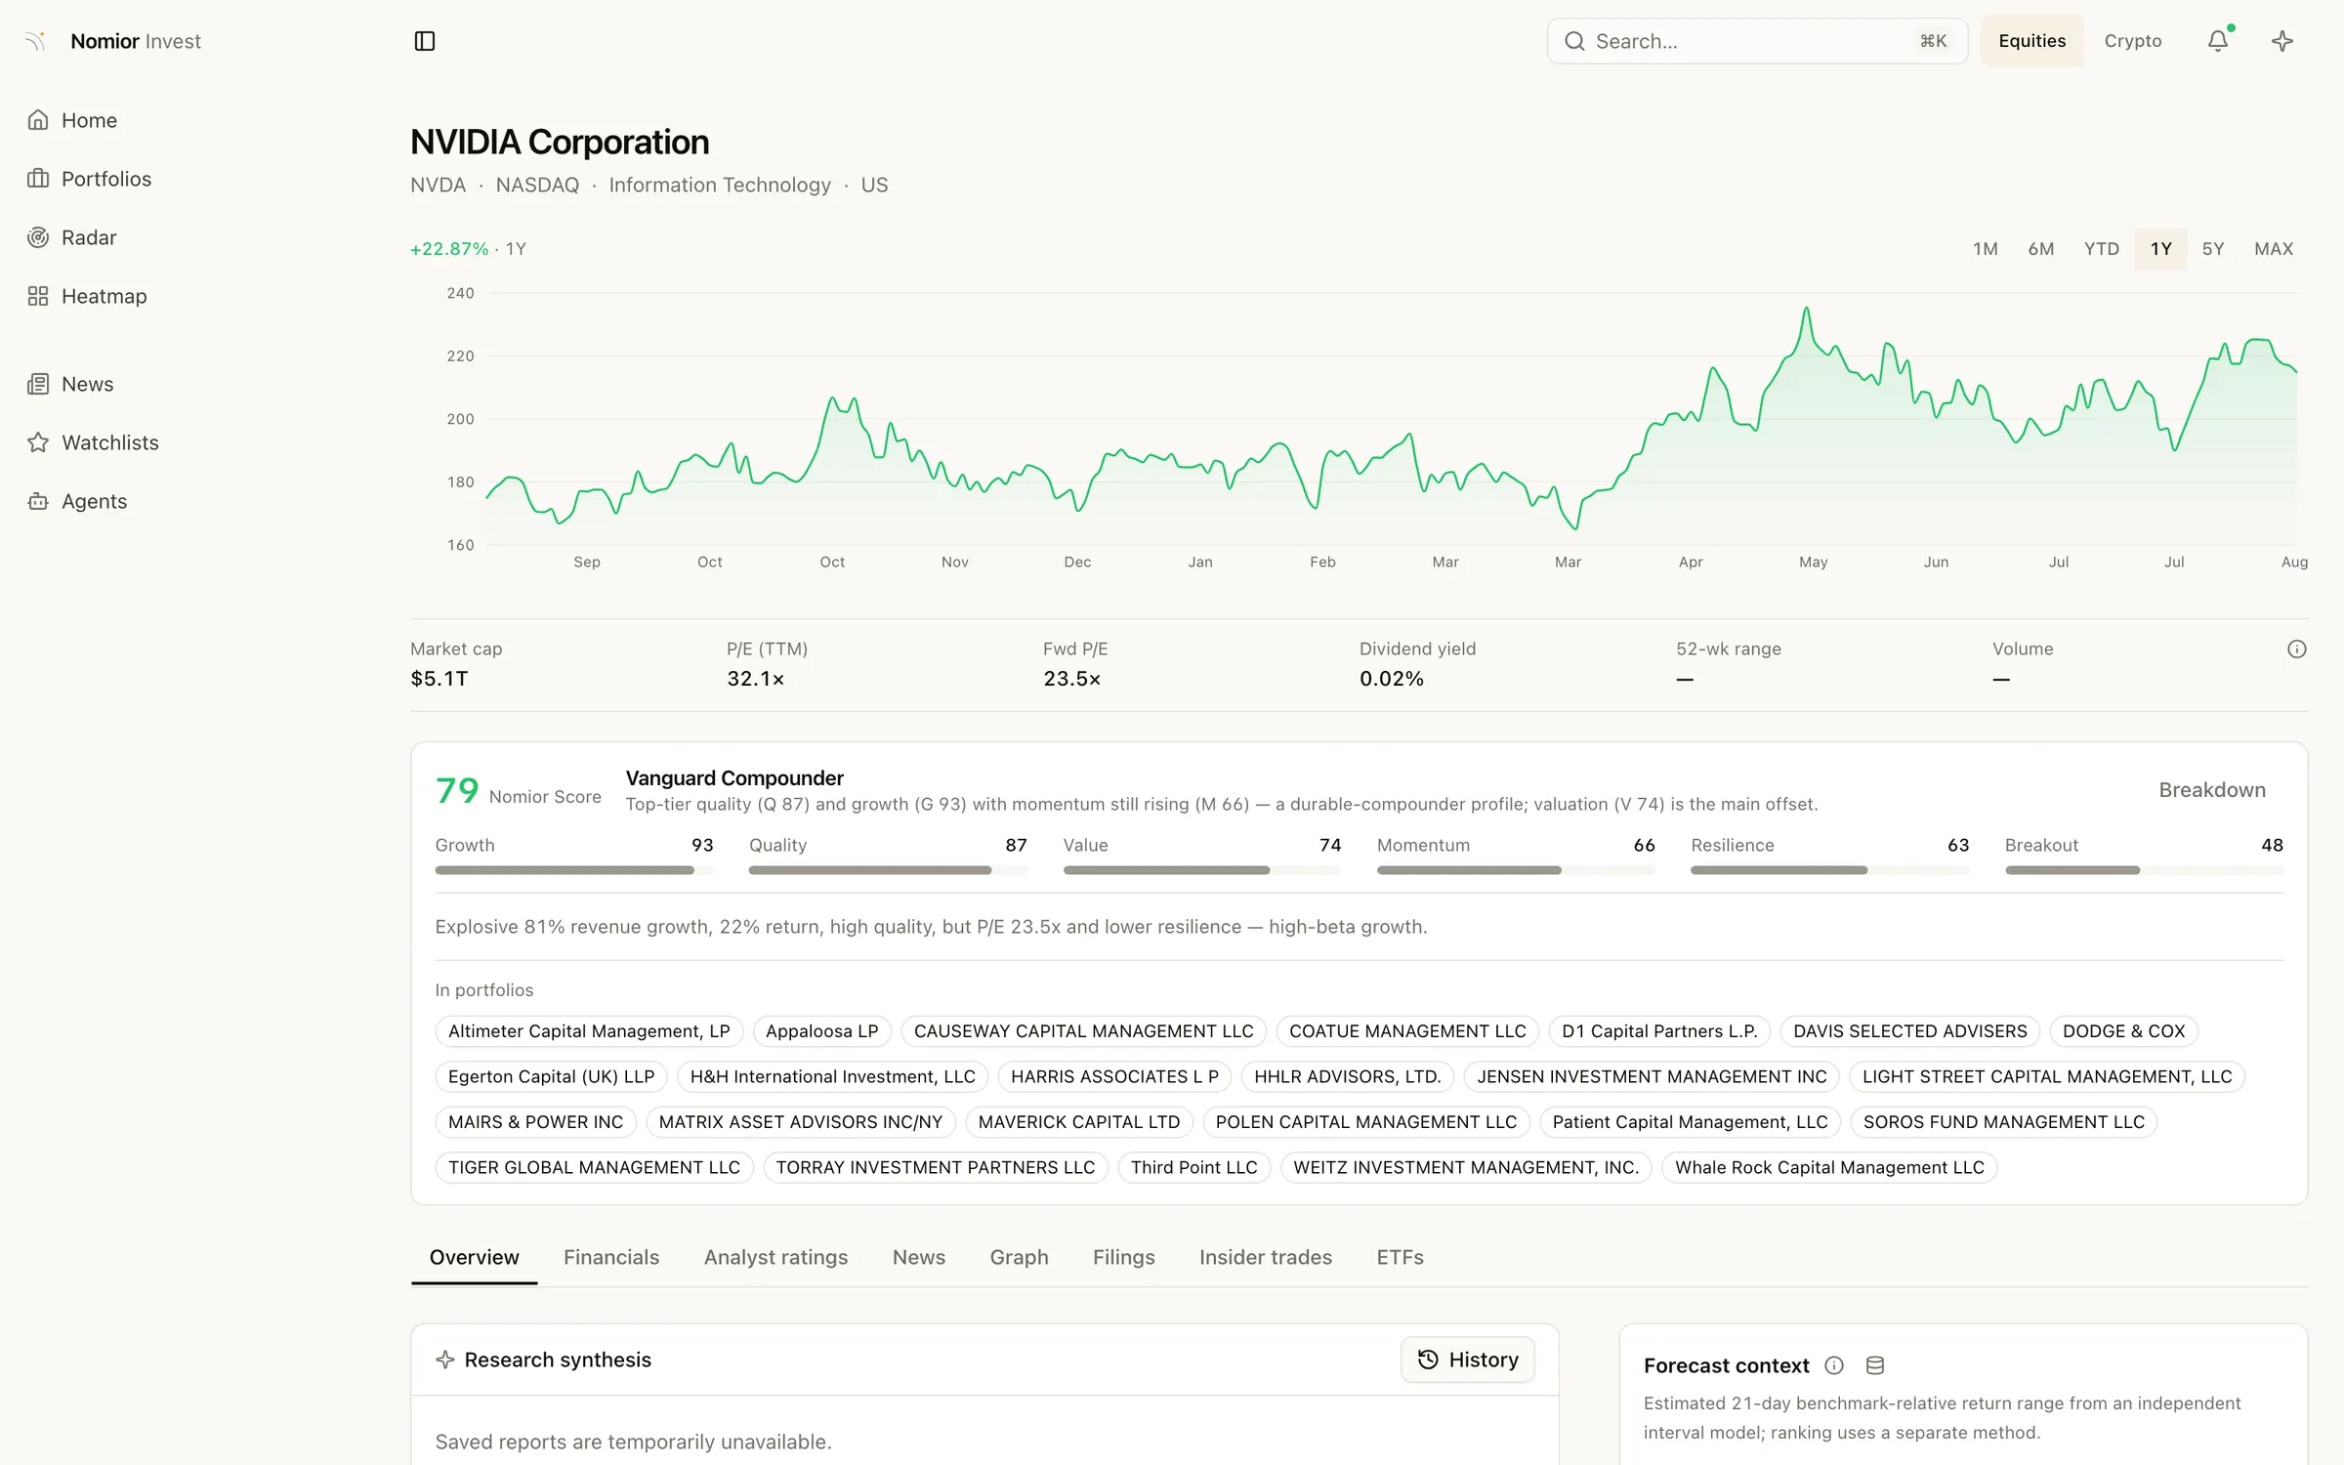Open the ETFs tab
Image resolution: width=2344 pixels, height=1465 pixels.
[1400, 1257]
